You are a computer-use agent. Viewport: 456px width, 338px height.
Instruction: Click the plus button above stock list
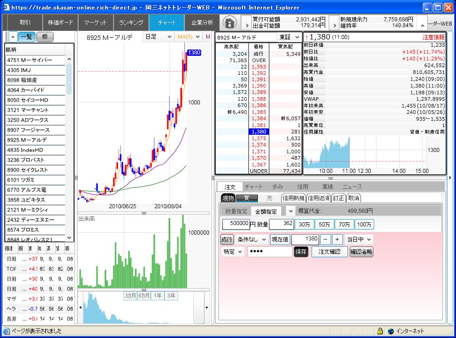click(x=13, y=37)
